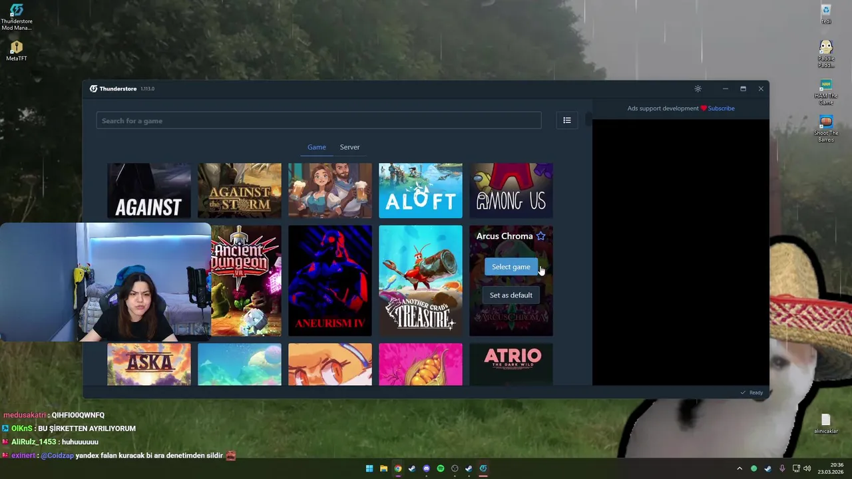Open network display icon in system tray
The height and width of the screenshot is (479, 852).
(796, 468)
